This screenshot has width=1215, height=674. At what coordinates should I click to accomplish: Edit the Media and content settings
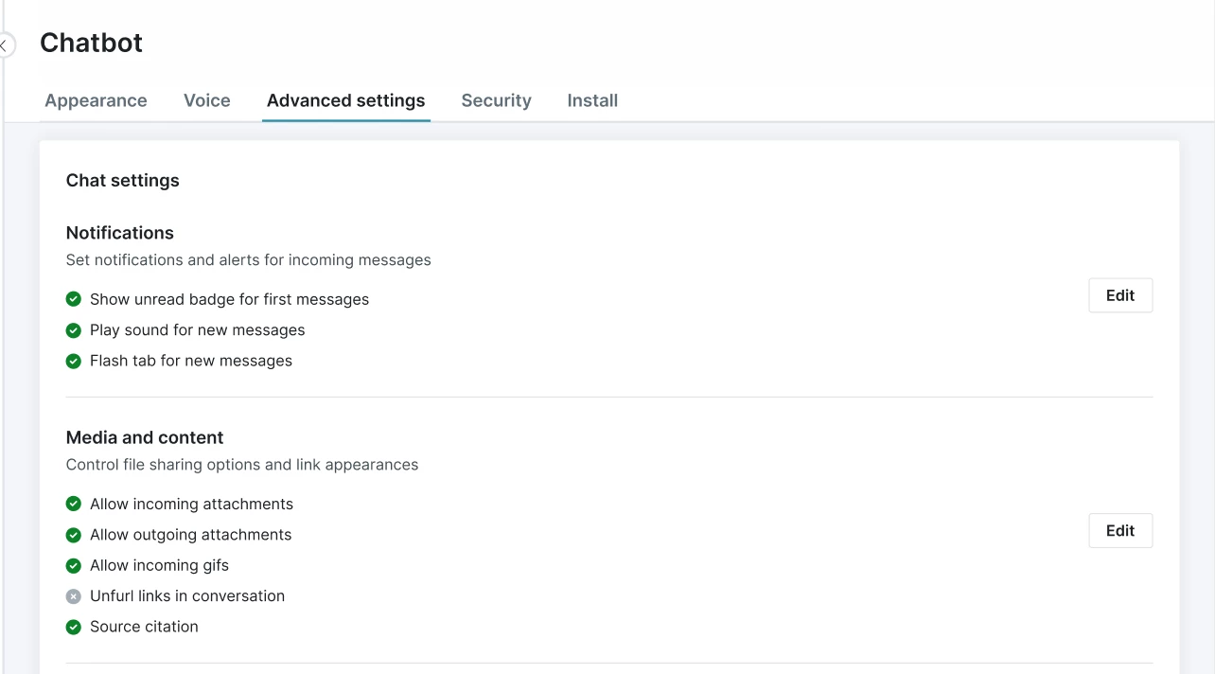1120,530
